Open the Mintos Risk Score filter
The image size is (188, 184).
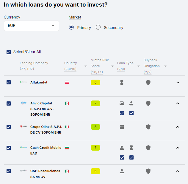click(112, 66)
